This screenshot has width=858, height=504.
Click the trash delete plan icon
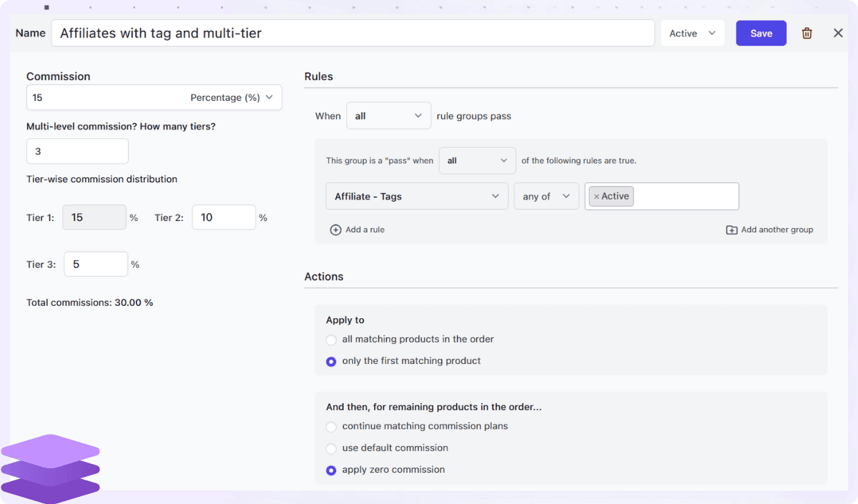[807, 34]
